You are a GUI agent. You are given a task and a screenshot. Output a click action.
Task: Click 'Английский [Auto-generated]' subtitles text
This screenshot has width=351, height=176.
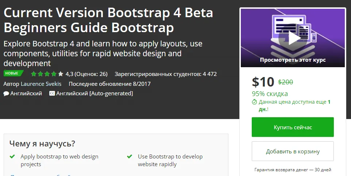[94, 93]
